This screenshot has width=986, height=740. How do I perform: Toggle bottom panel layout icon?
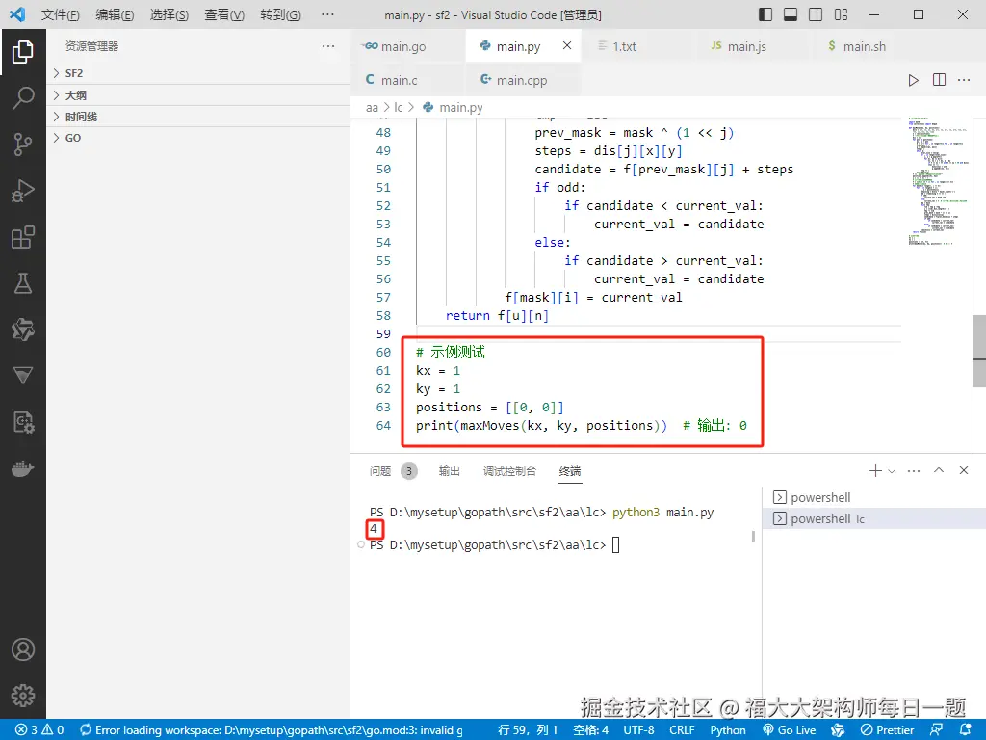click(x=791, y=14)
